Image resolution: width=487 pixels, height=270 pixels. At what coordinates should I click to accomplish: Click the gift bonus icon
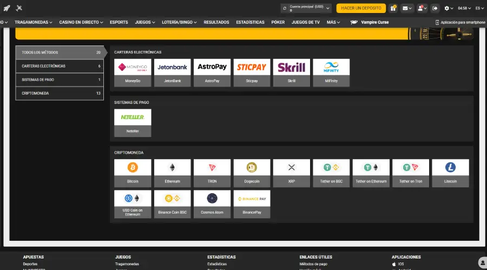[x=393, y=8]
